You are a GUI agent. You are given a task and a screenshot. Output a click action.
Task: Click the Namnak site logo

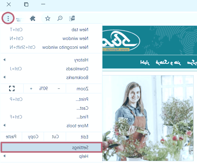[121, 41]
